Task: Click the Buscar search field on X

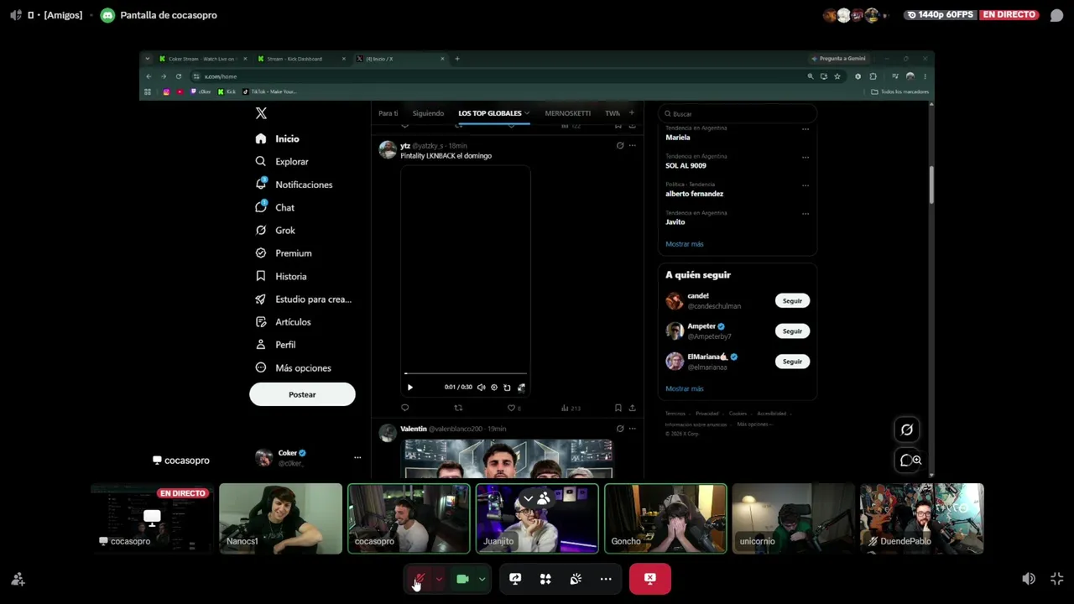Action: pyautogui.click(x=737, y=114)
